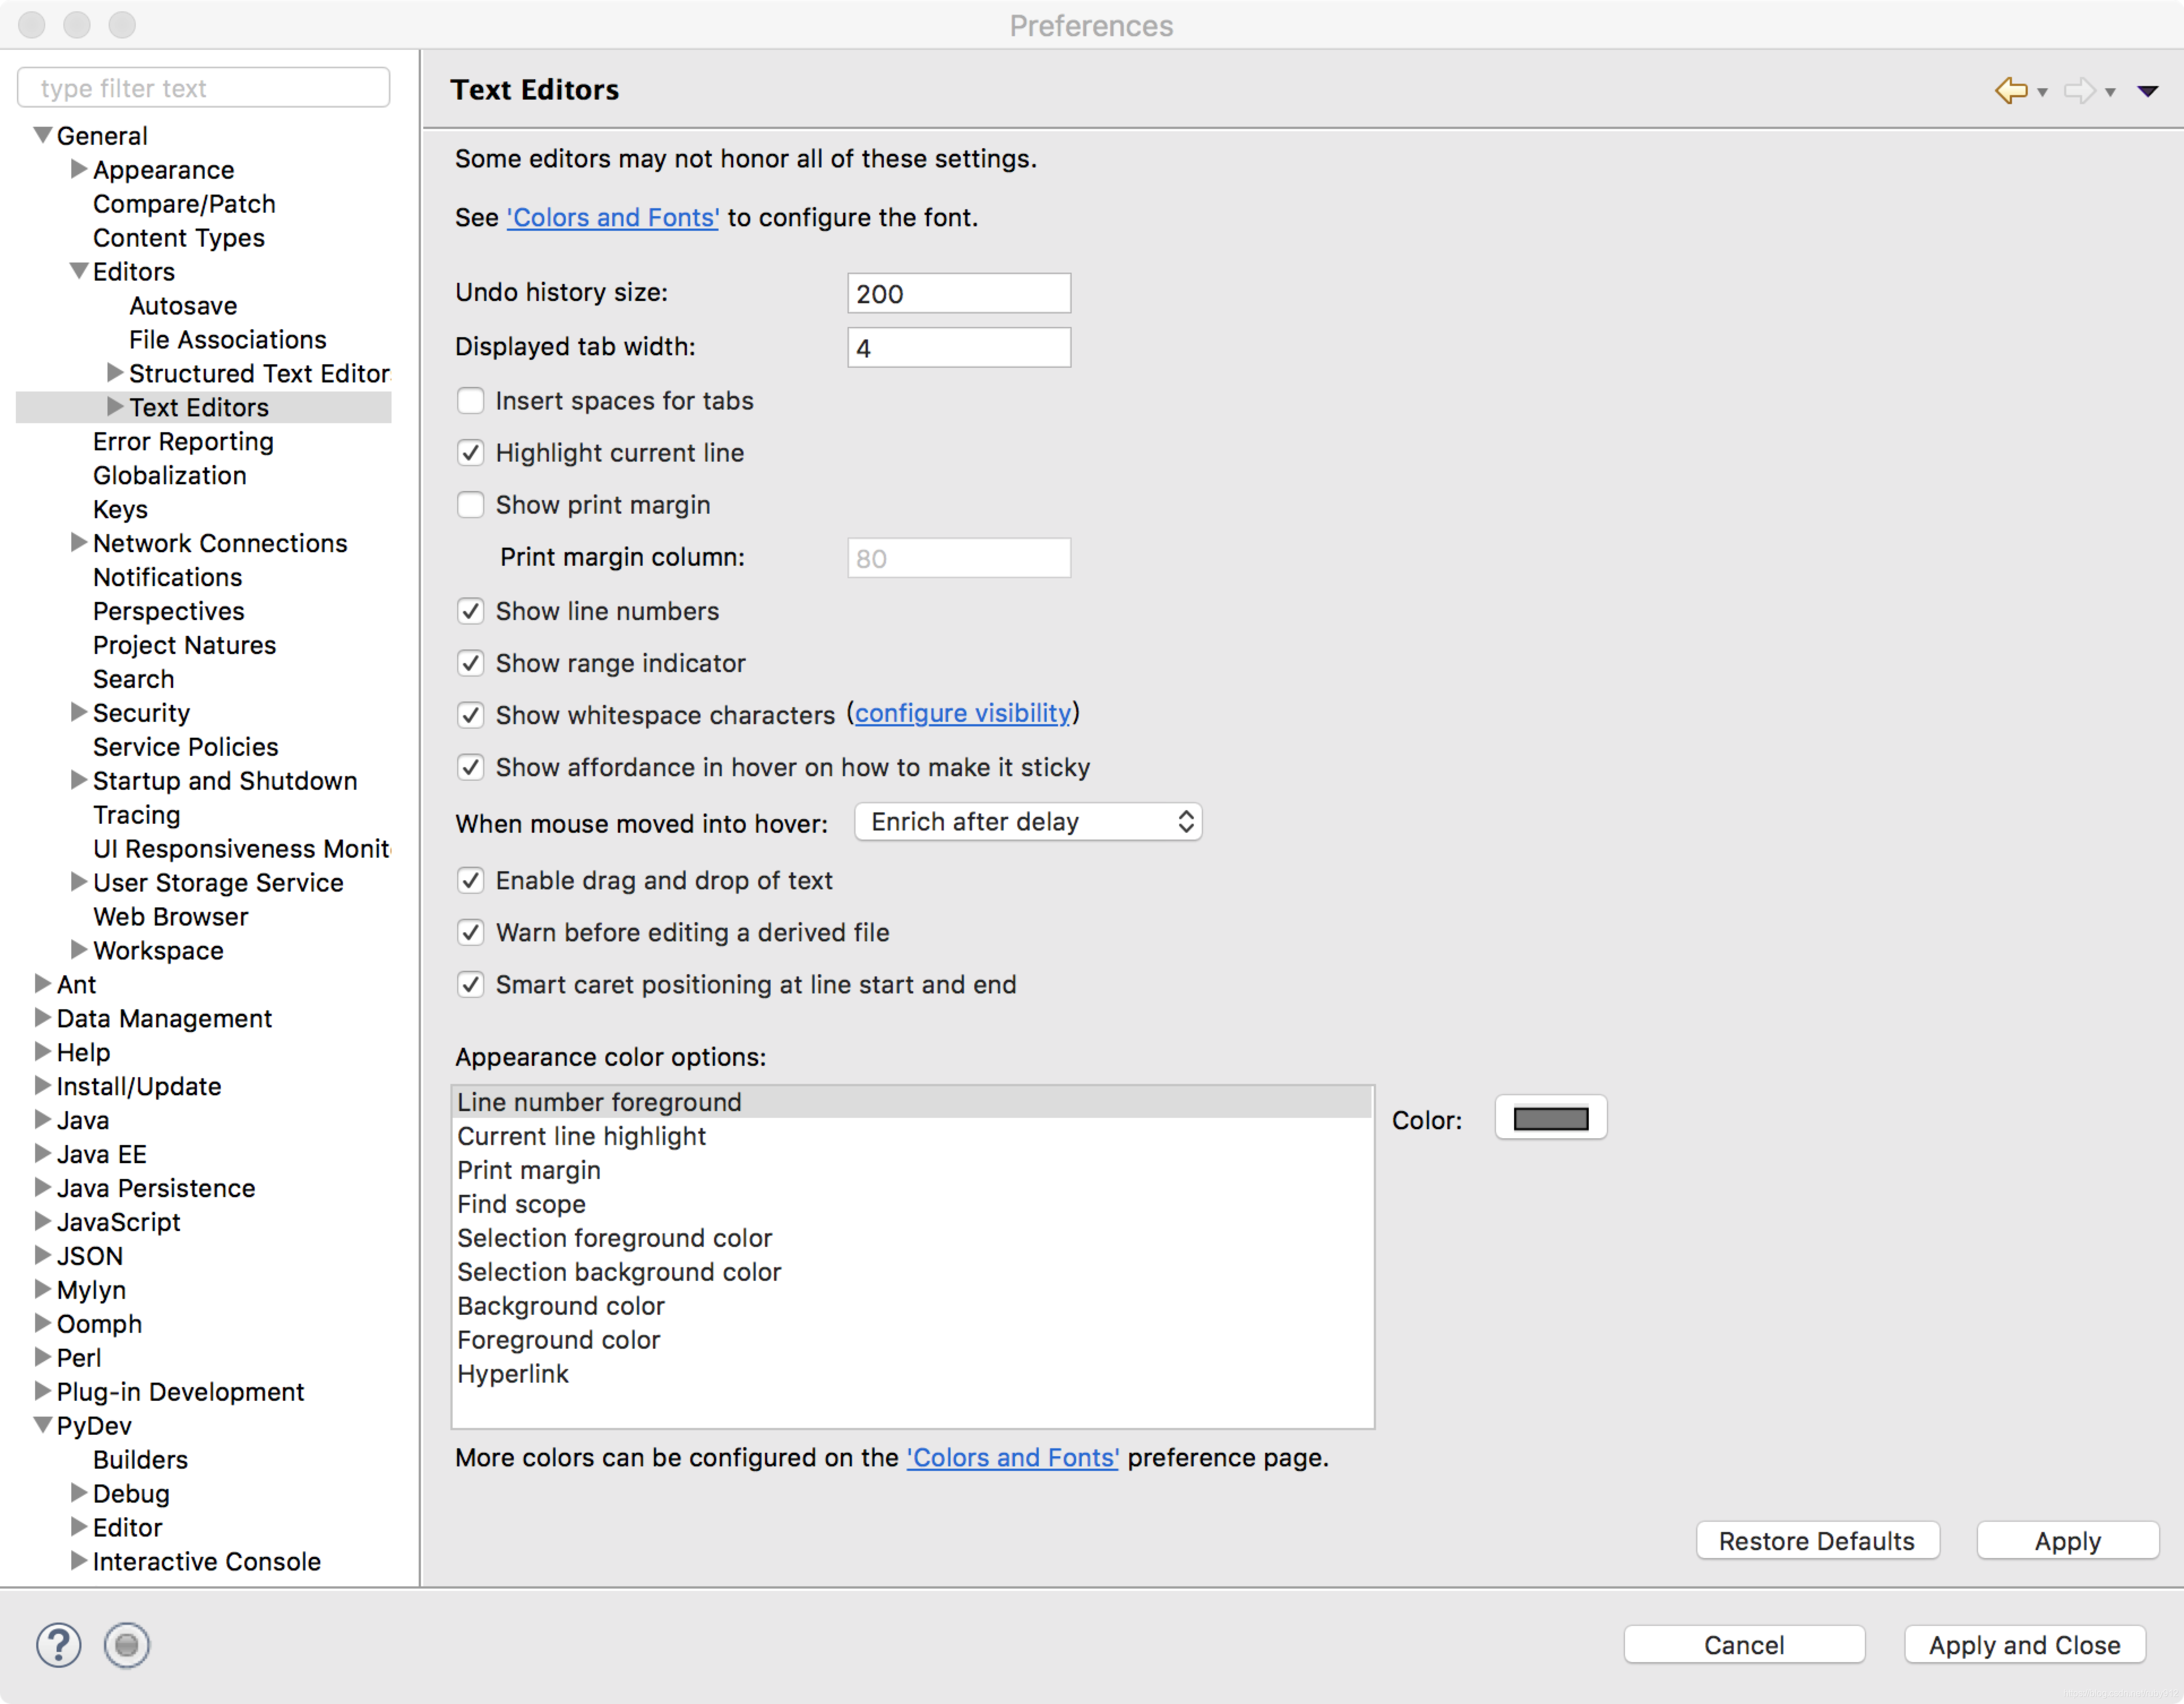Expand the Workspace tree node
Image resolution: width=2184 pixels, height=1704 pixels.
(79, 950)
